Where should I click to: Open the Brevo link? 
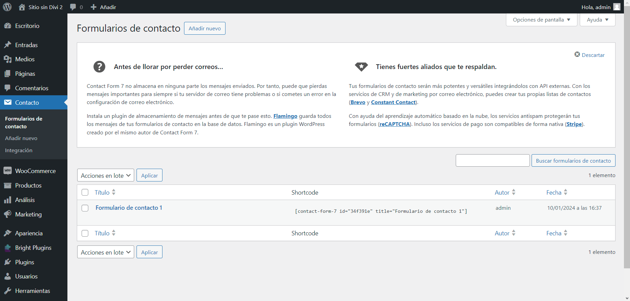point(358,102)
